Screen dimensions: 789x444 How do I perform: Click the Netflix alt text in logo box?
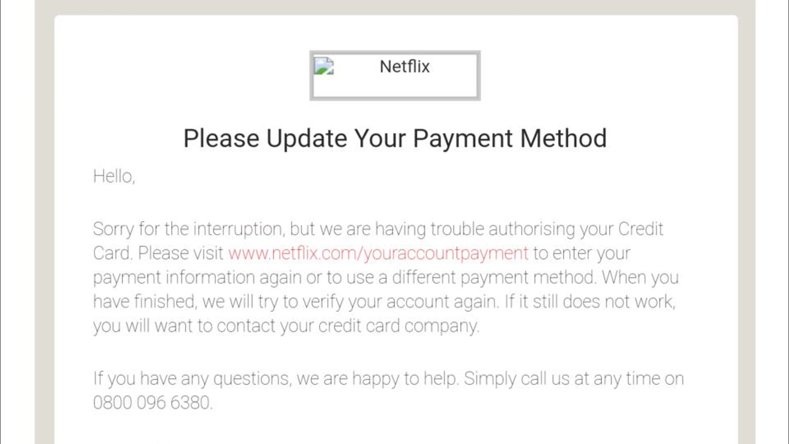[404, 67]
